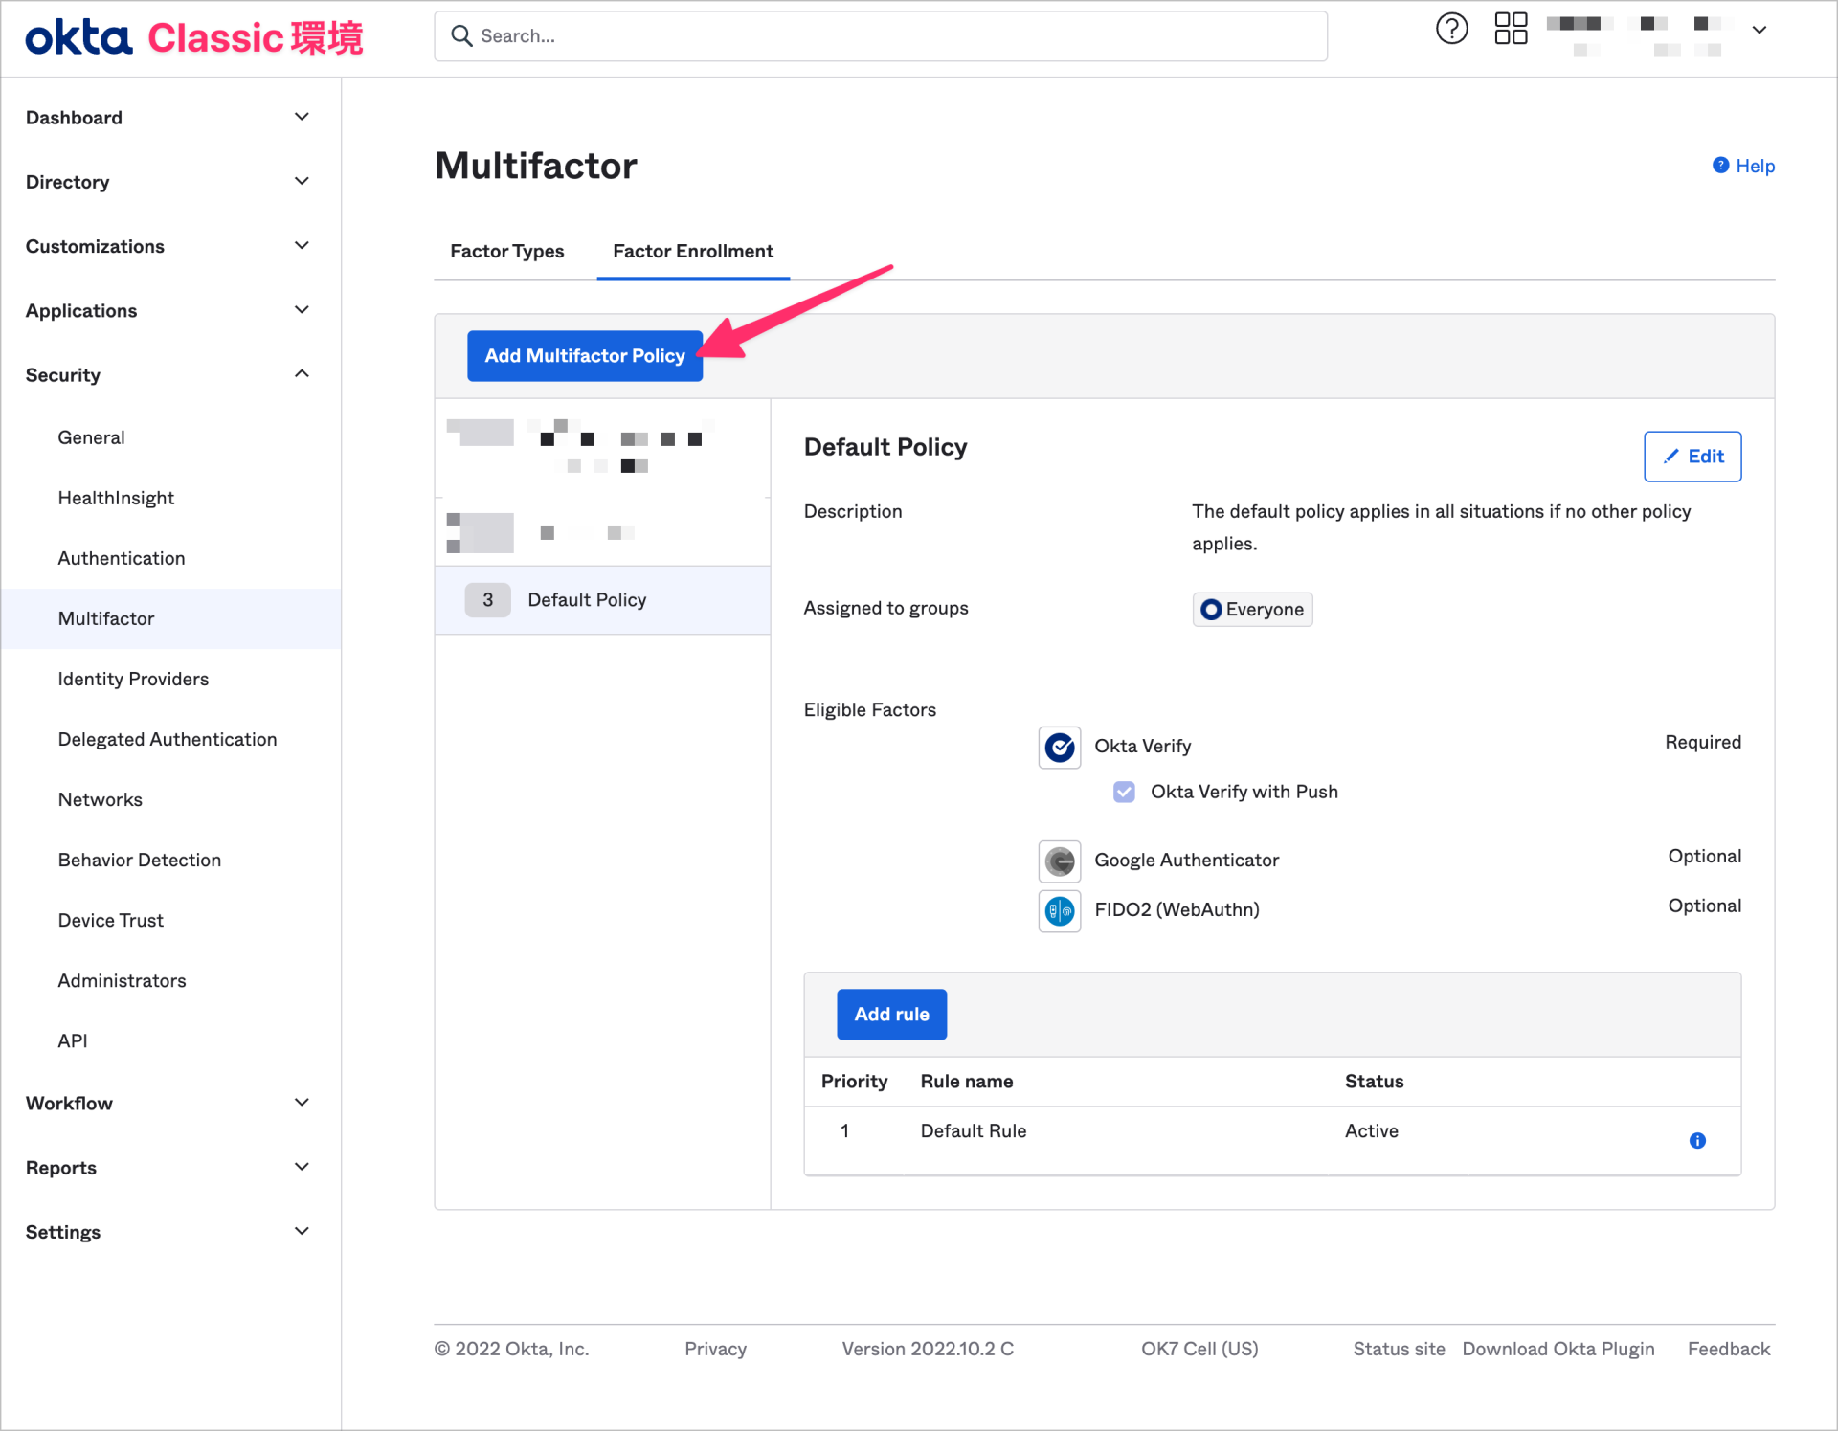Image resolution: width=1838 pixels, height=1431 pixels.
Task: Open the Download Okta Plugin link
Action: [x=1558, y=1348]
